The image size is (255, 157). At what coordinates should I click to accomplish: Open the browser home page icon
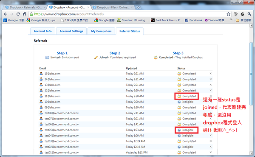pos(24,14)
